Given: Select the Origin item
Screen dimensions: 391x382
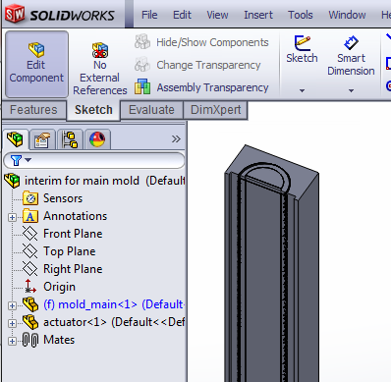Looking at the screenshot, I should click(49, 287).
